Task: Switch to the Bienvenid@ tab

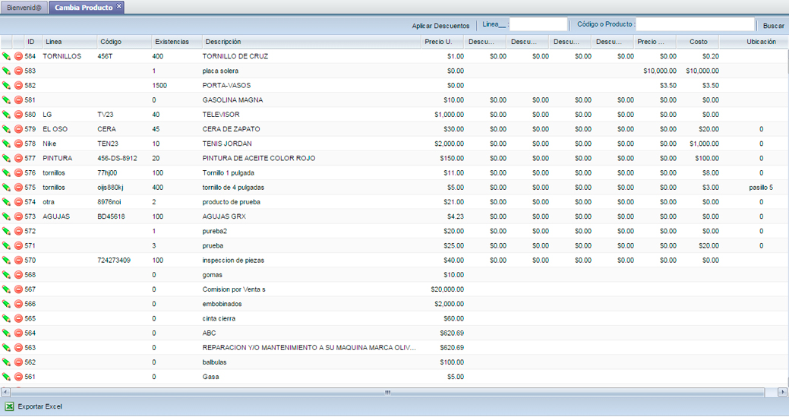Action: 23,8
